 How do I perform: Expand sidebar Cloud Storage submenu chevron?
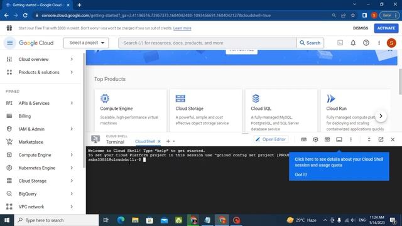point(72,181)
